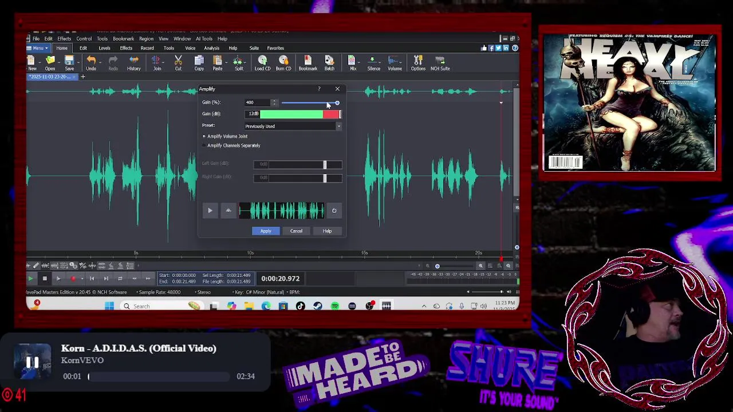Click the Gain percent spinner arrows
The image size is (733, 412).
274,103
